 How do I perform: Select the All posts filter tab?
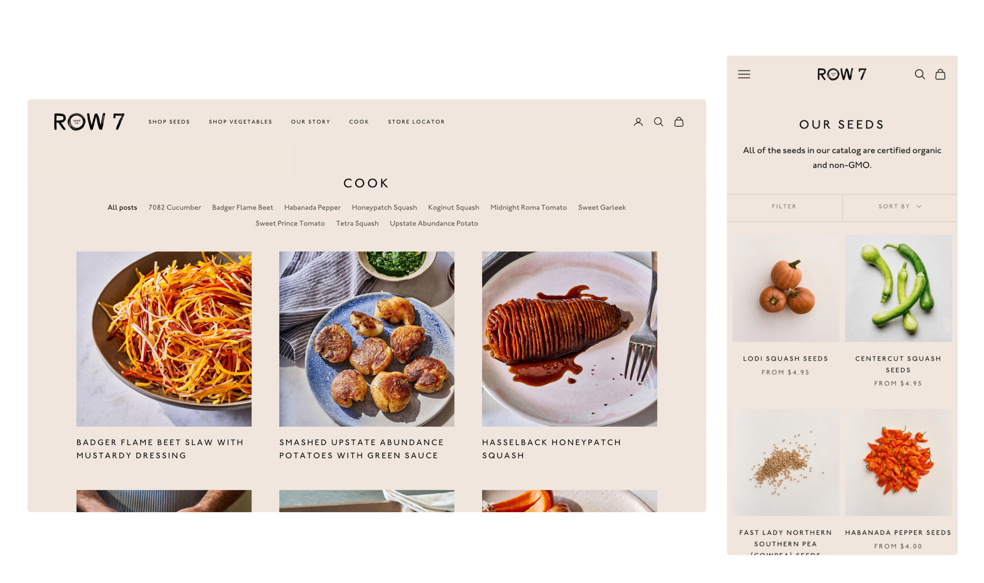[122, 207]
